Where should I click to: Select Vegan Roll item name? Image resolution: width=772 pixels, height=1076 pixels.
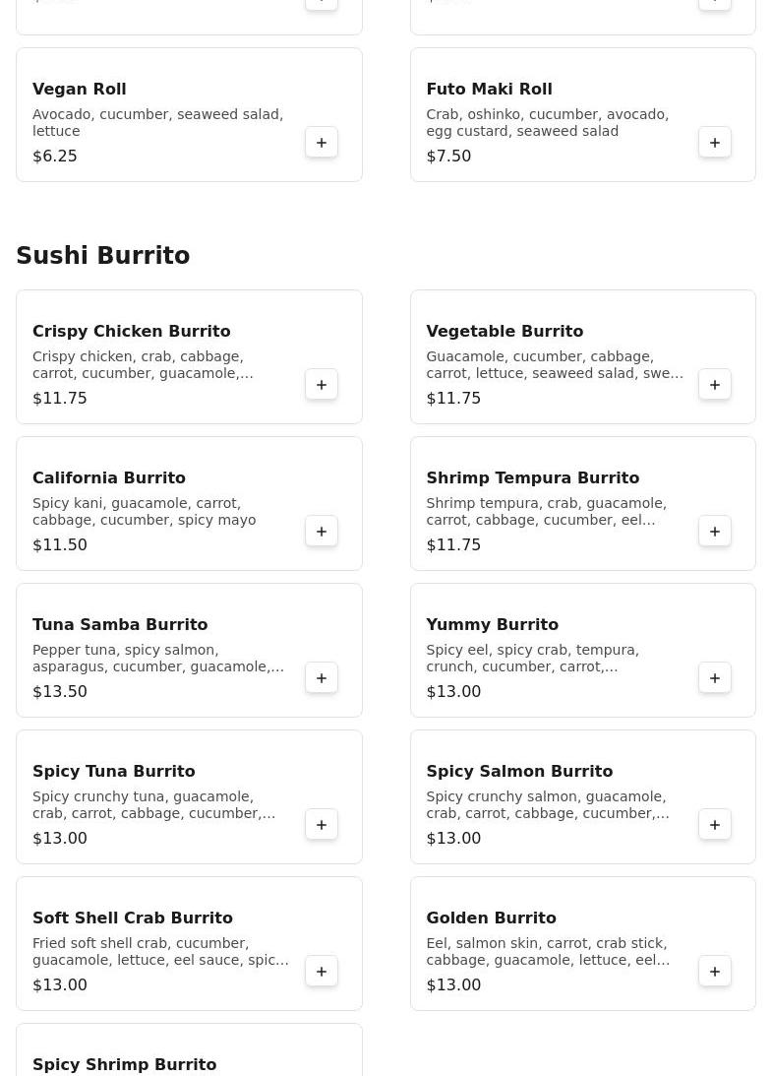pyautogui.click(x=79, y=90)
